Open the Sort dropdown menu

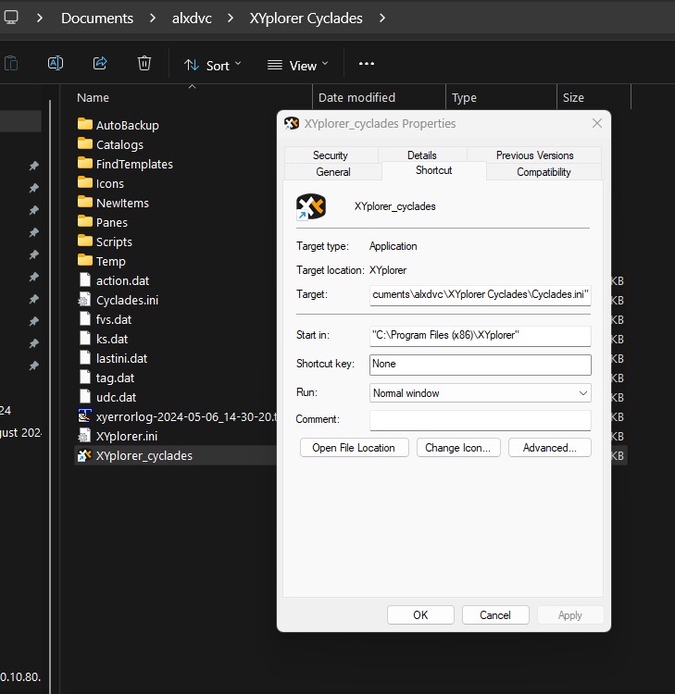point(212,65)
